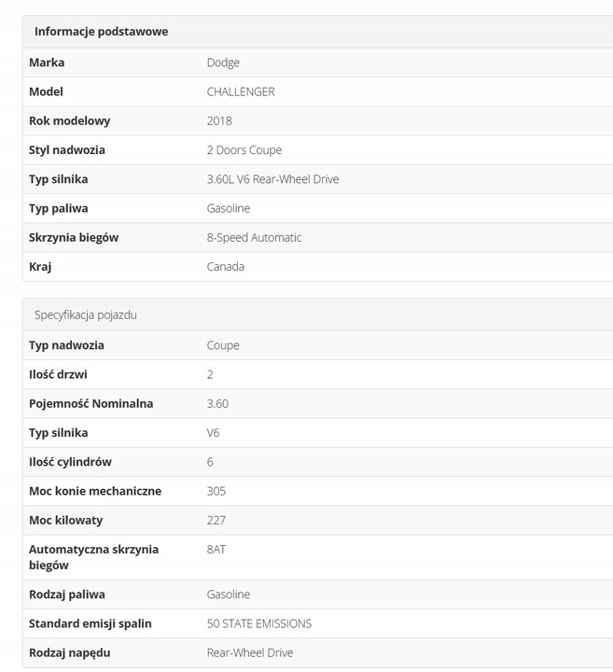The width and height of the screenshot is (613, 672).
Task: Click the 3.60L V6 Rear-Wheel Drive text
Action: (x=272, y=179)
